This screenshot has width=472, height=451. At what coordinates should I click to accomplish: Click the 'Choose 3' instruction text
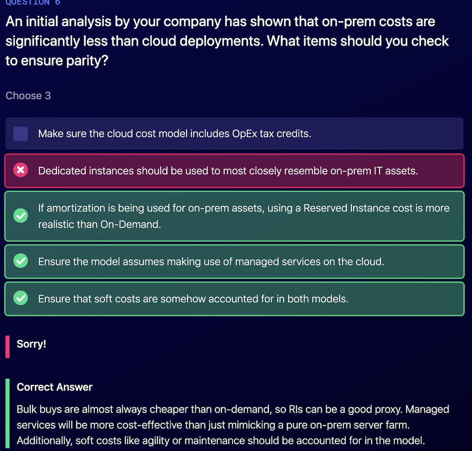pos(28,96)
